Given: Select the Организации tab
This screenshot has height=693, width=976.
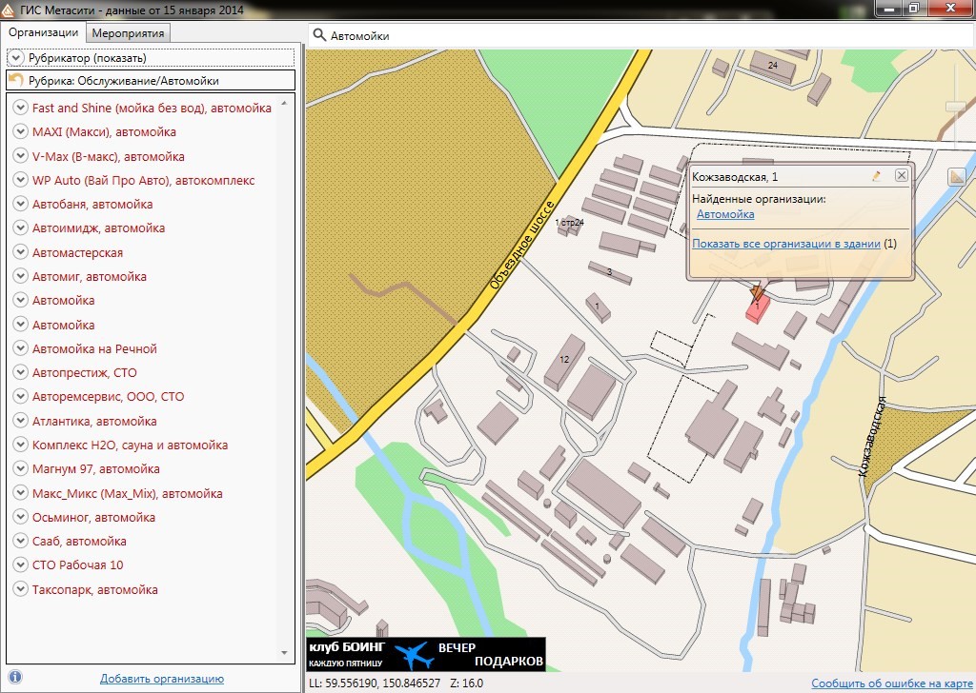Looking at the screenshot, I should point(43,32).
